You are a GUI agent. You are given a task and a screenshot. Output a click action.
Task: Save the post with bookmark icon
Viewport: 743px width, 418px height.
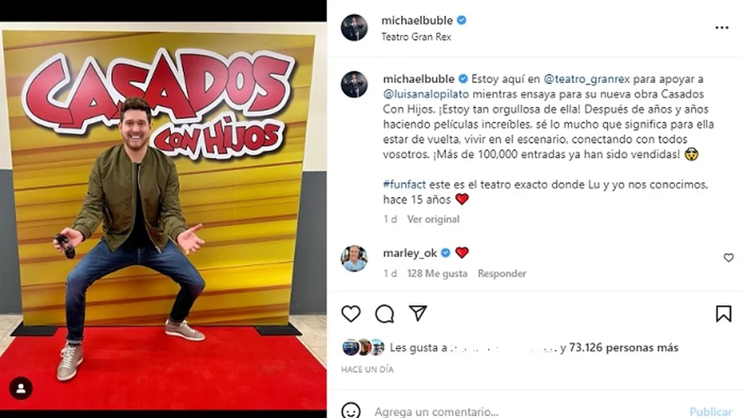pos(723,314)
